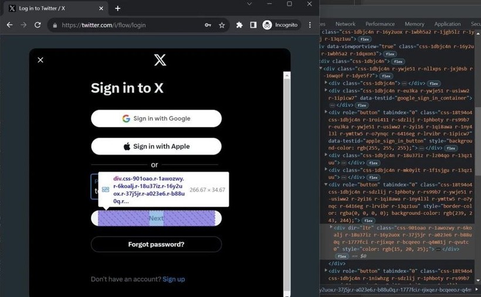Follow the Sign up link

(174, 279)
